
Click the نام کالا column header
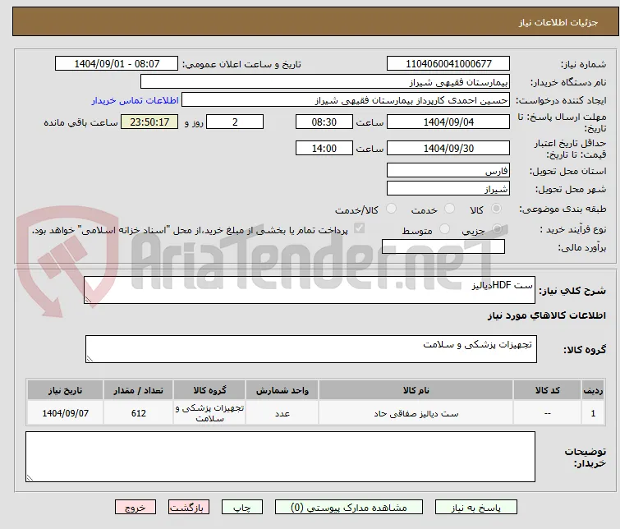click(416, 390)
